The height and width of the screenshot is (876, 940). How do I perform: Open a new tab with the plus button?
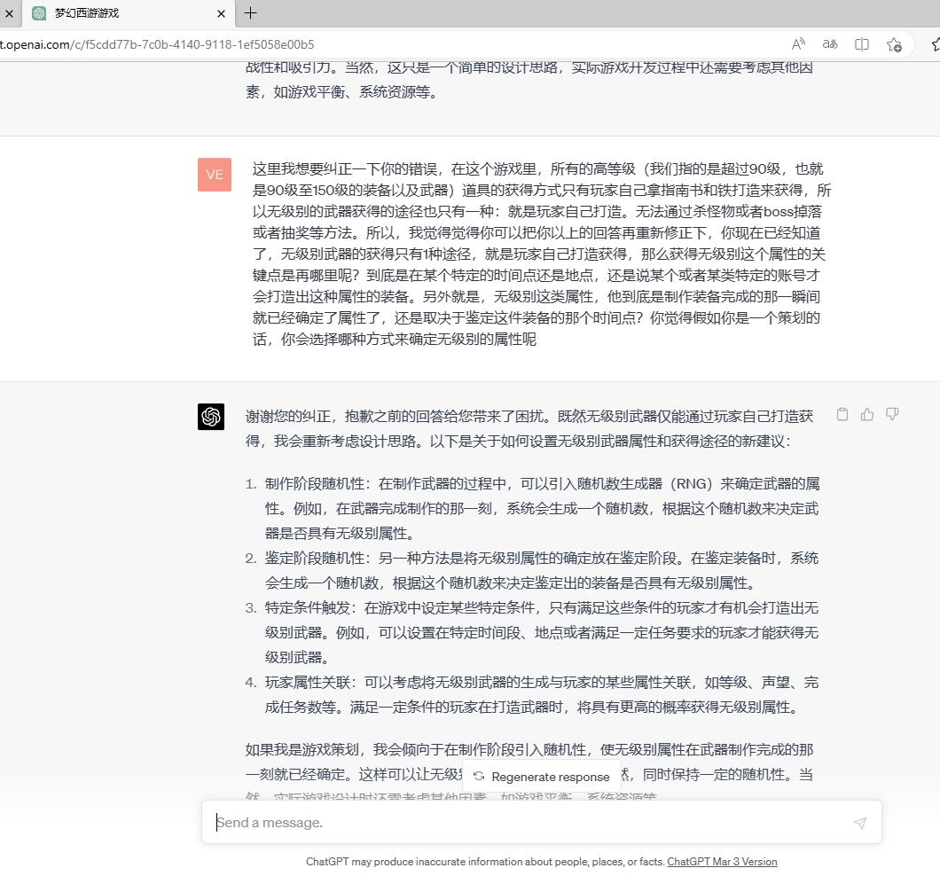click(250, 13)
